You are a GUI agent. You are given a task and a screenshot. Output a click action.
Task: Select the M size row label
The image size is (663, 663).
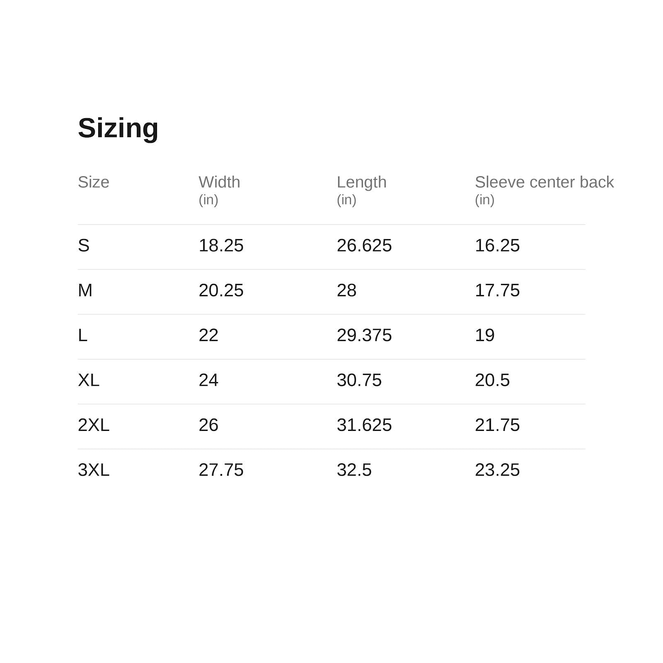85,290
